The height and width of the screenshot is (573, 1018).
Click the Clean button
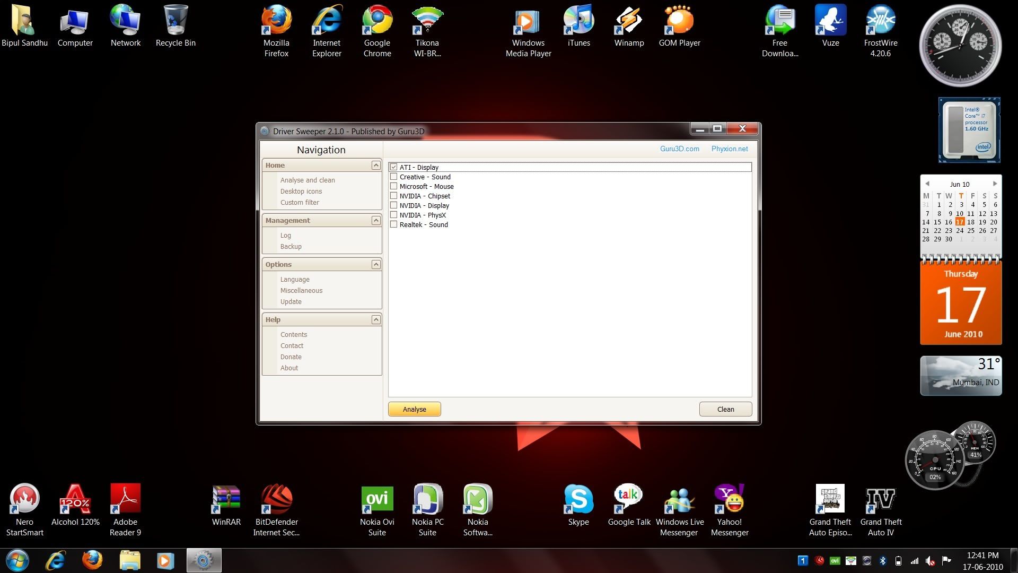coord(725,409)
